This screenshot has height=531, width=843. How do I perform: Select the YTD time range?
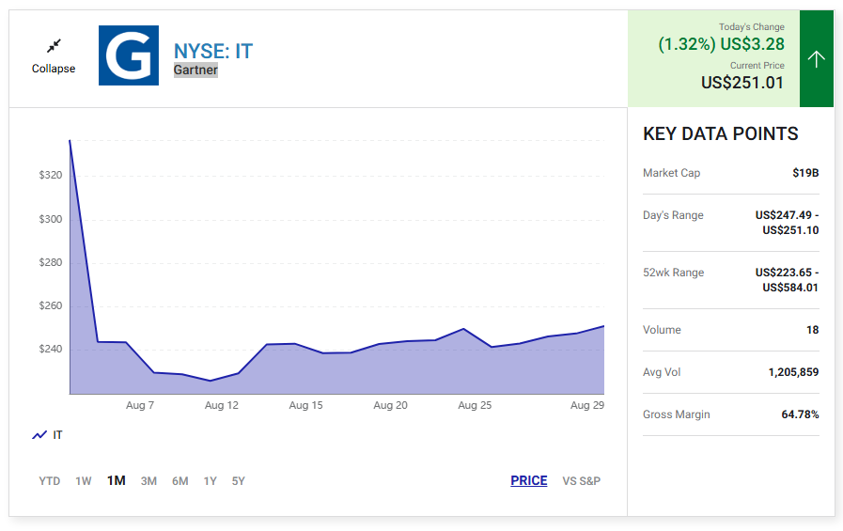point(50,481)
